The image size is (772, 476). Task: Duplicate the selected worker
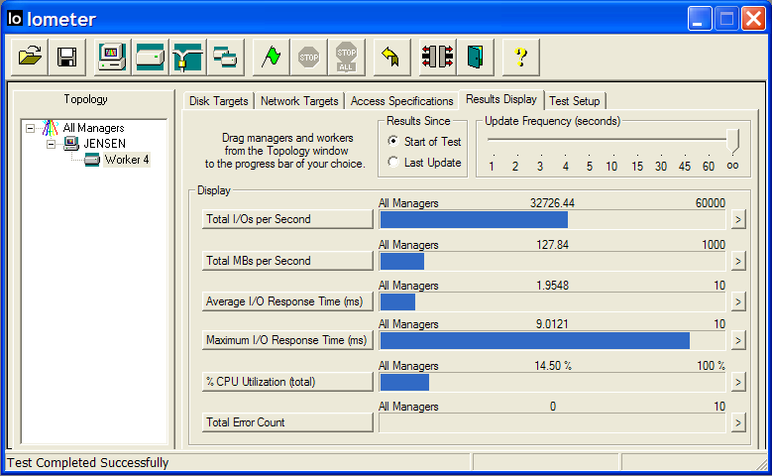226,58
